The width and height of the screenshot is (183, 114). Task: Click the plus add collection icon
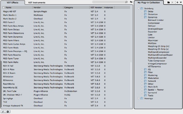pyautogui.click(x=177, y=2)
